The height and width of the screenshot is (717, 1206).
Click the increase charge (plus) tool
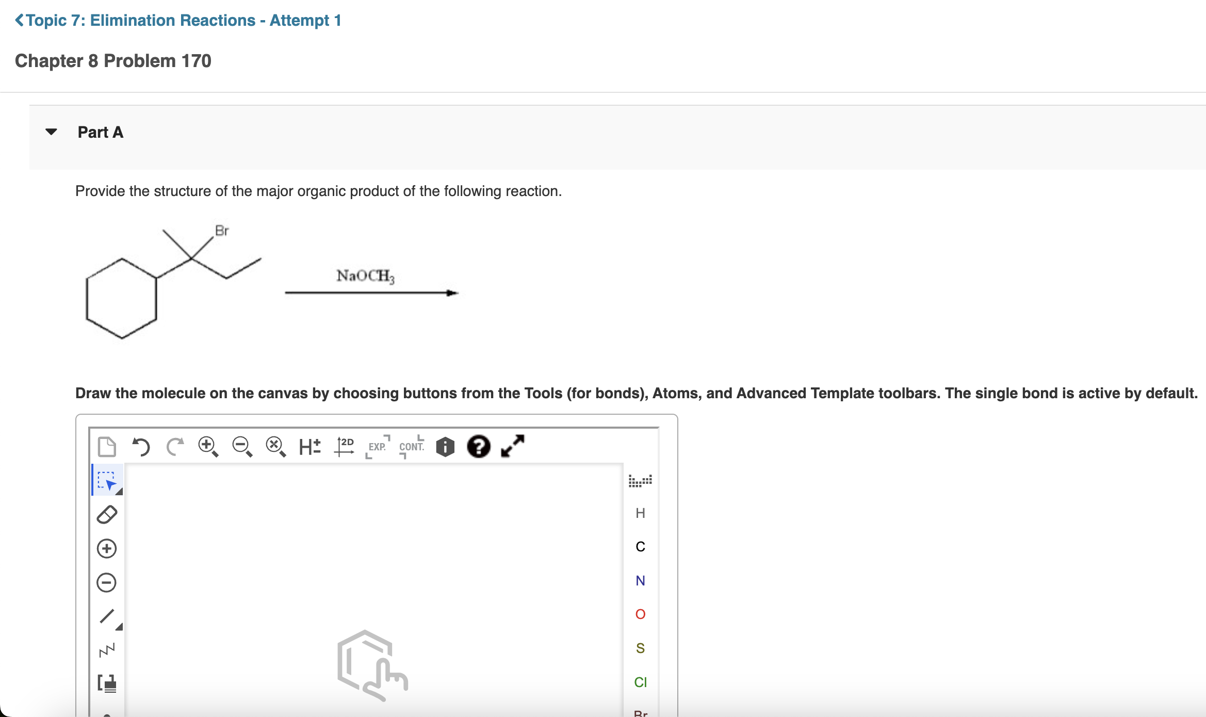tap(106, 548)
